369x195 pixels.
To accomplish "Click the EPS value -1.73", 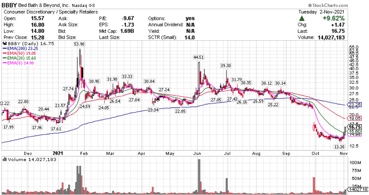I will (x=129, y=25).
